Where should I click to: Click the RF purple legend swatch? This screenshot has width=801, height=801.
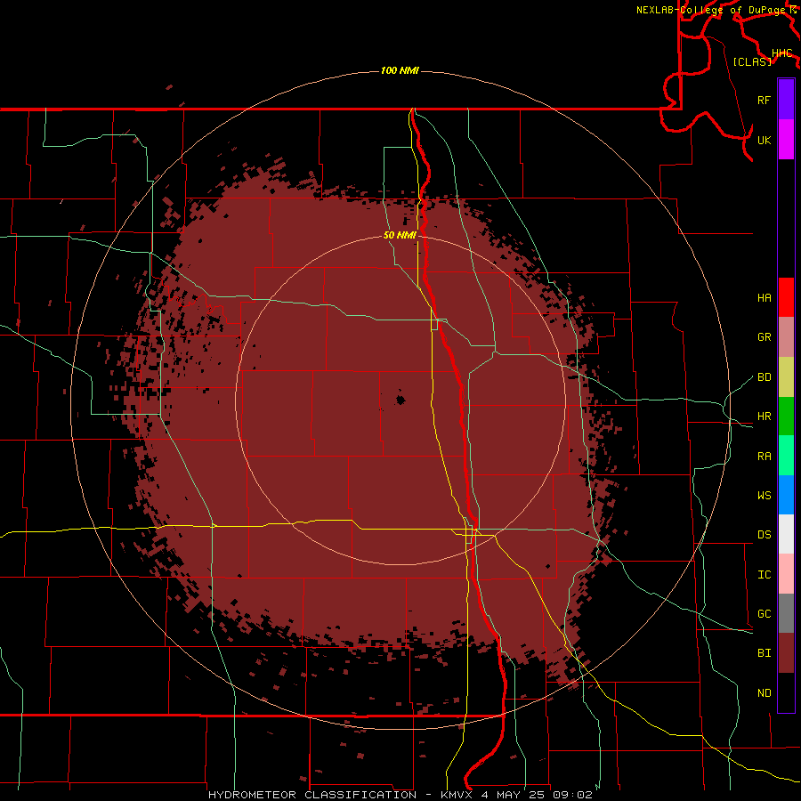[x=786, y=100]
